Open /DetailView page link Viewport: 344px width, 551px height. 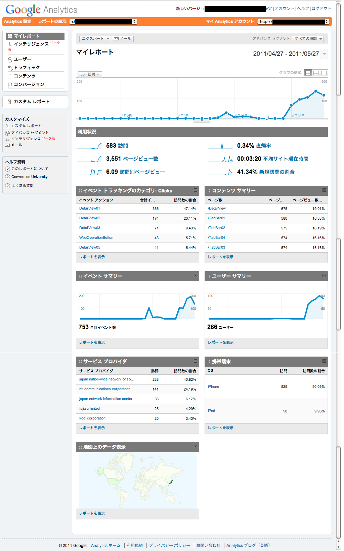click(217, 209)
